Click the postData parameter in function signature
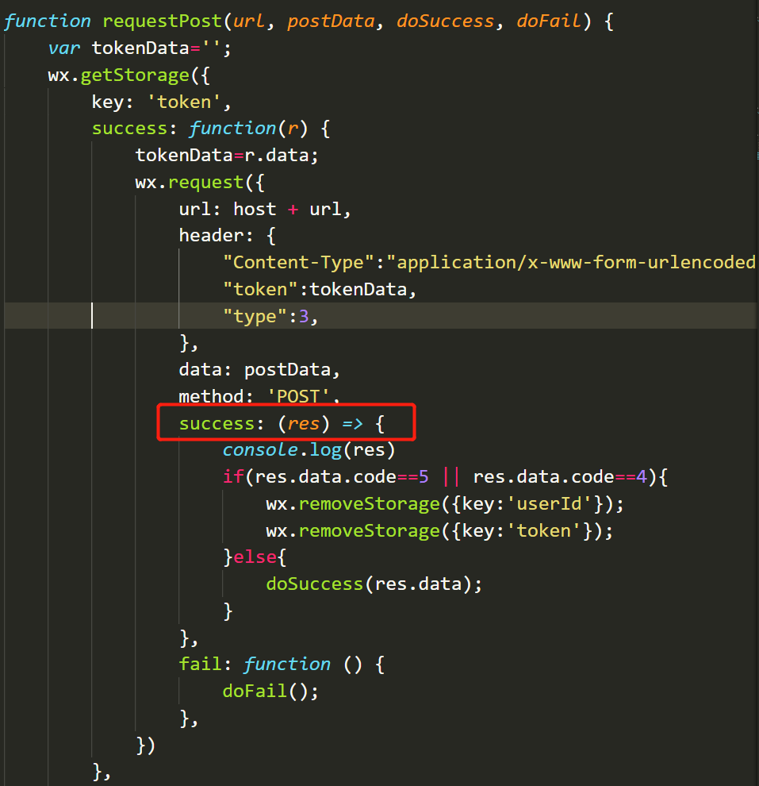 (331, 21)
